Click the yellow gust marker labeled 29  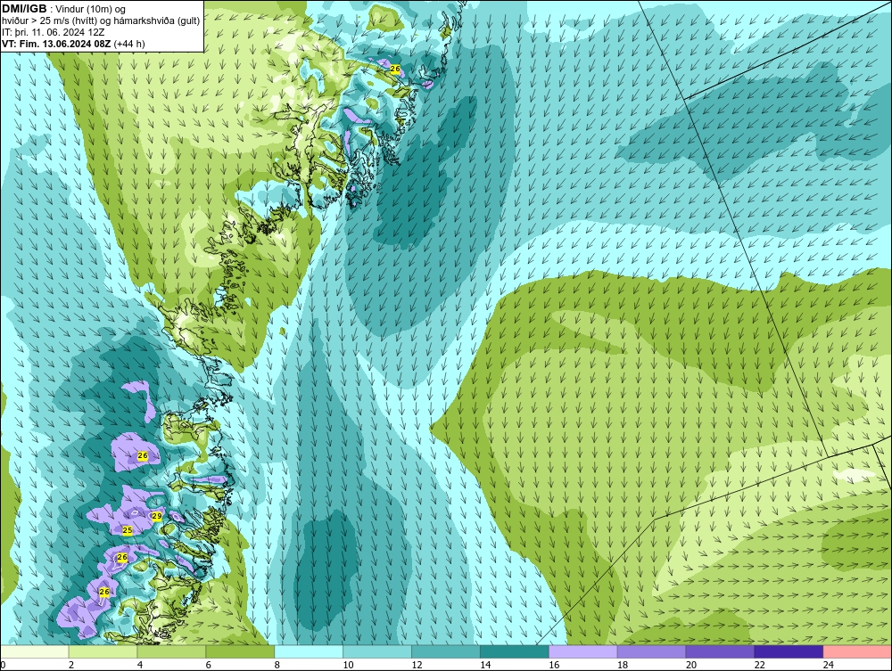click(157, 516)
